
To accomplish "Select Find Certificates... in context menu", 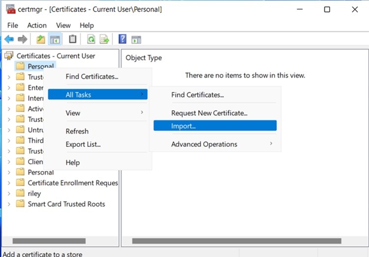I will 98,77.
